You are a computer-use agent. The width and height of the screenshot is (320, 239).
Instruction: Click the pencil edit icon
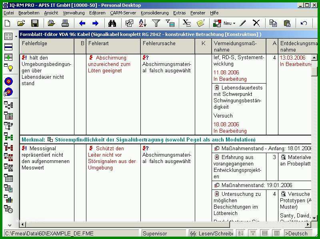click(243, 23)
